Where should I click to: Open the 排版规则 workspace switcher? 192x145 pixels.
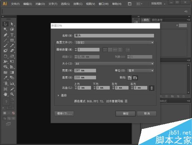[x=158, y=4]
